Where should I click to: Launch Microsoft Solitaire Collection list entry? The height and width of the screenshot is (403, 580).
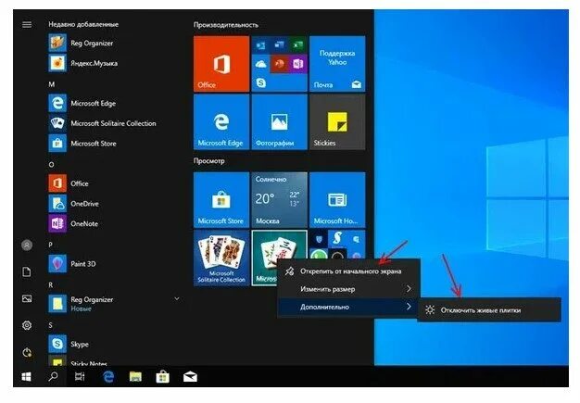[113, 123]
